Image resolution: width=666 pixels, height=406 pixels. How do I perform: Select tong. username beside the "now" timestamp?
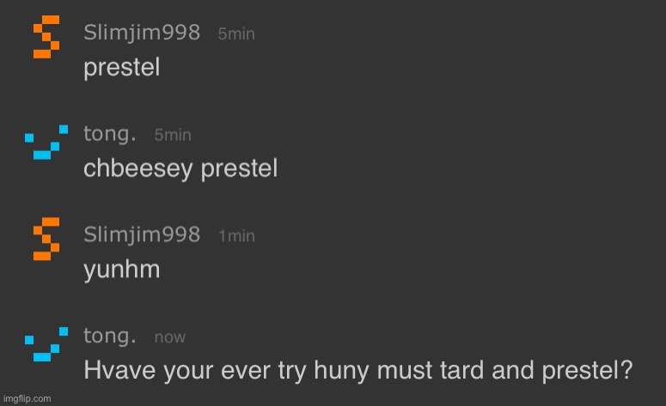point(111,336)
